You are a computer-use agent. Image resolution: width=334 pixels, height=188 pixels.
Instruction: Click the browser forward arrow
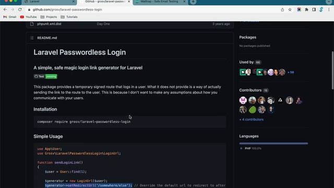(13, 9)
